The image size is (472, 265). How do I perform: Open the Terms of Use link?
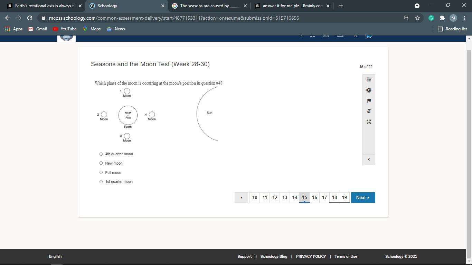coord(346,256)
